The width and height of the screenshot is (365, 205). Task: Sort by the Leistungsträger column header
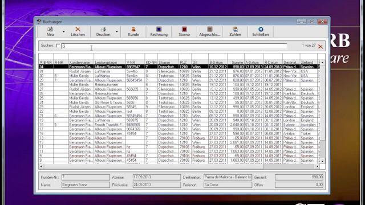pos(109,62)
